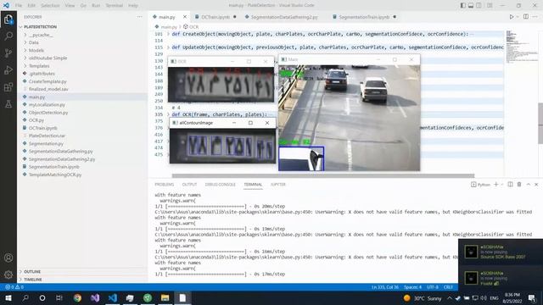Open TemplateMatchingOCR.py file
543x305 pixels.
tap(55, 175)
